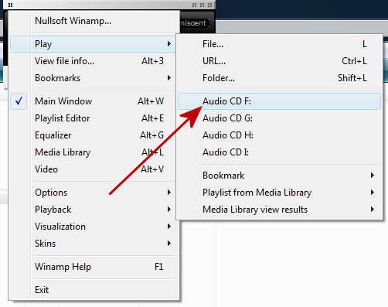Play Audio CD G:
This screenshot has height=307, width=388.
[x=279, y=118]
